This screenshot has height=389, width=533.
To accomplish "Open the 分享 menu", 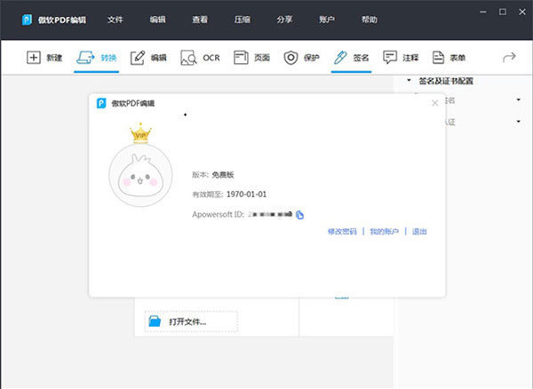I will [x=284, y=20].
